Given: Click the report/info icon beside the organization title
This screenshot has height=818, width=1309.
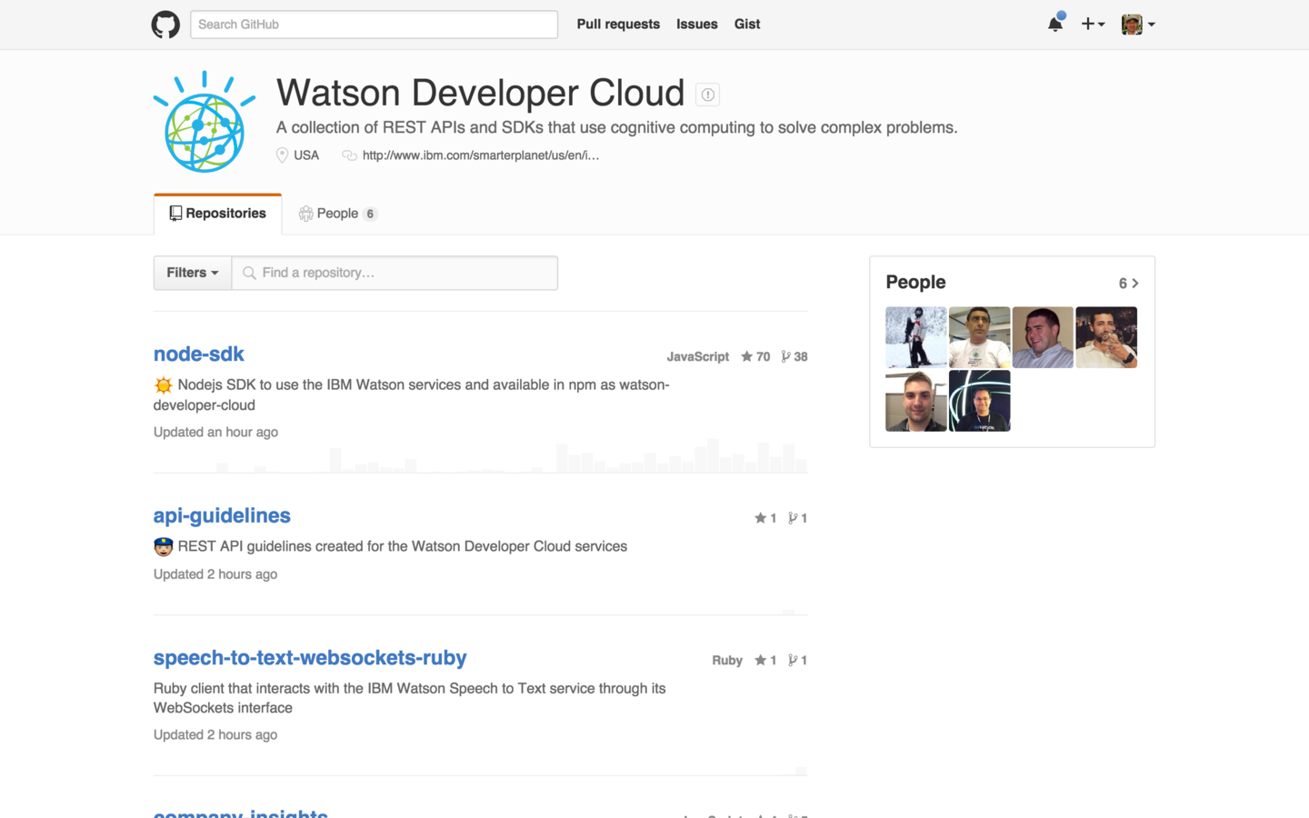Looking at the screenshot, I should pos(707,95).
